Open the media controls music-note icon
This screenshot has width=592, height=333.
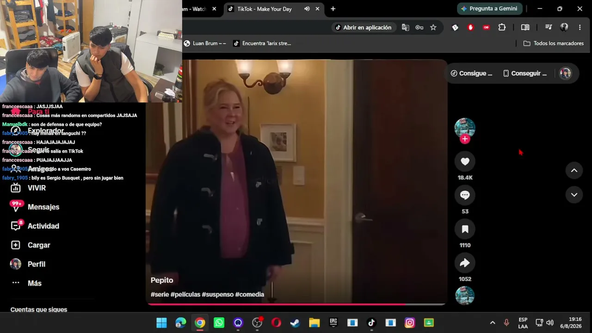549,27
